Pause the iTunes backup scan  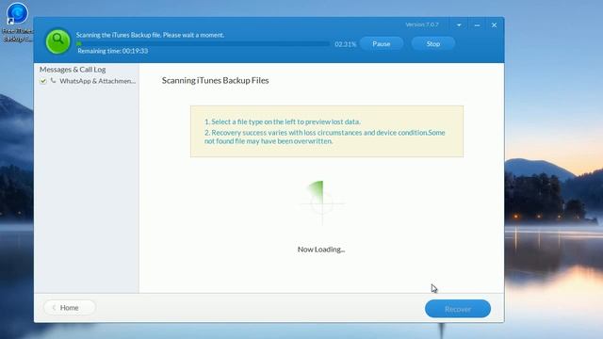point(381,44)
